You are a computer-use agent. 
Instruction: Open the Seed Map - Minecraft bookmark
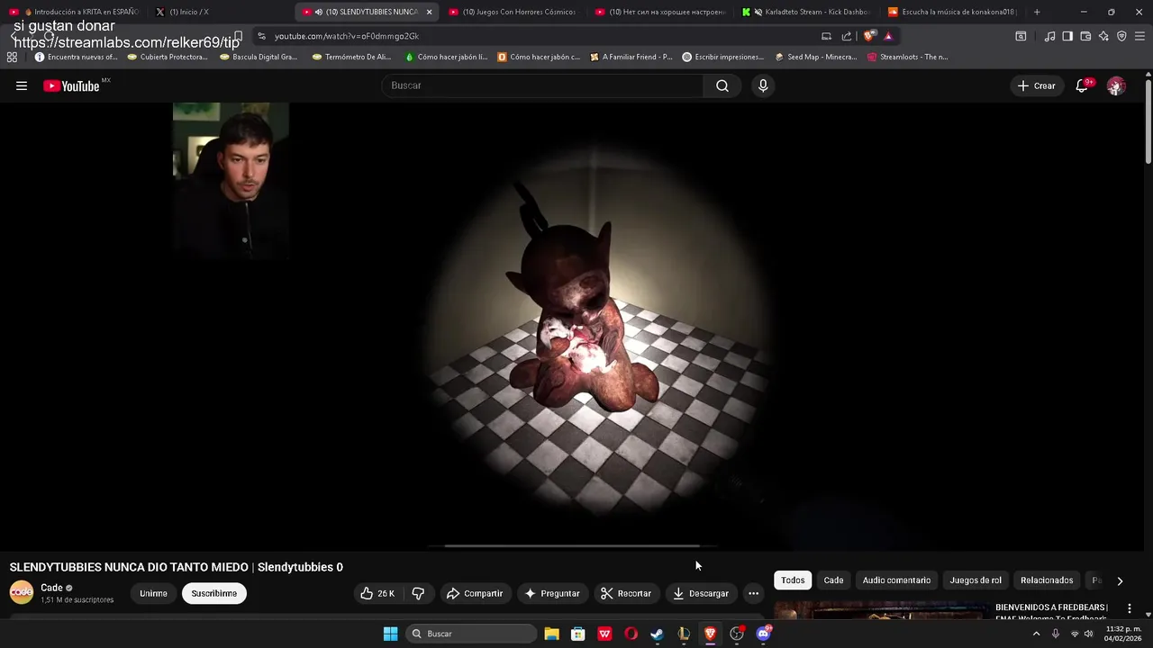815,57
